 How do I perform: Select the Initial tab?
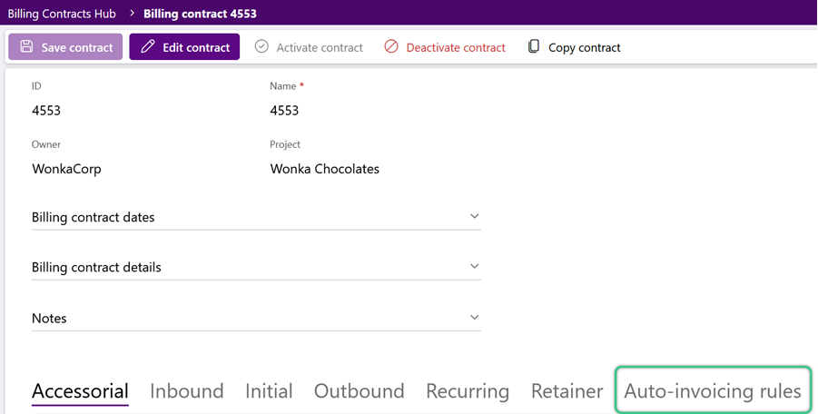pyautogui.click(x=269, y=391)
